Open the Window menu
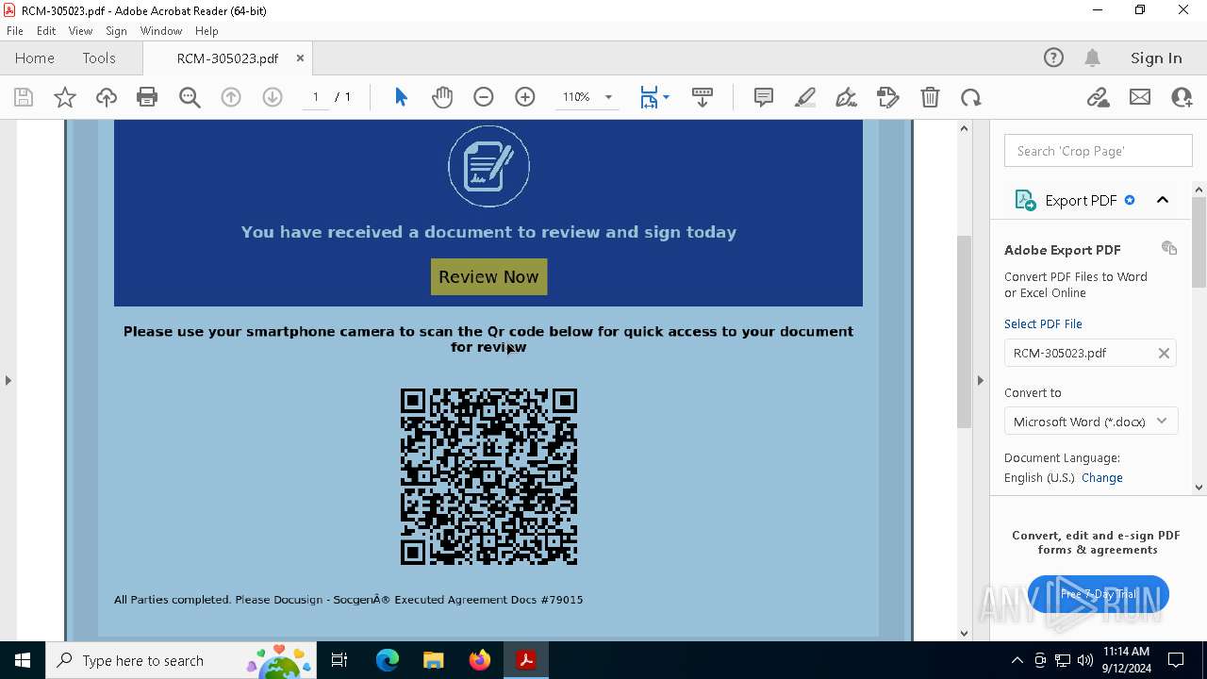 161,31
